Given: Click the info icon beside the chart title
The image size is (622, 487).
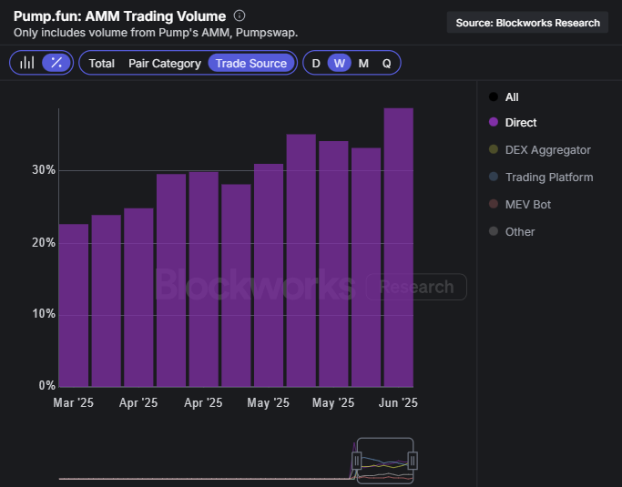Looking at the screenshot, I should (240, 15).
